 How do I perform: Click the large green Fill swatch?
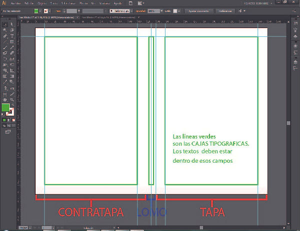[x=5, y=107]
